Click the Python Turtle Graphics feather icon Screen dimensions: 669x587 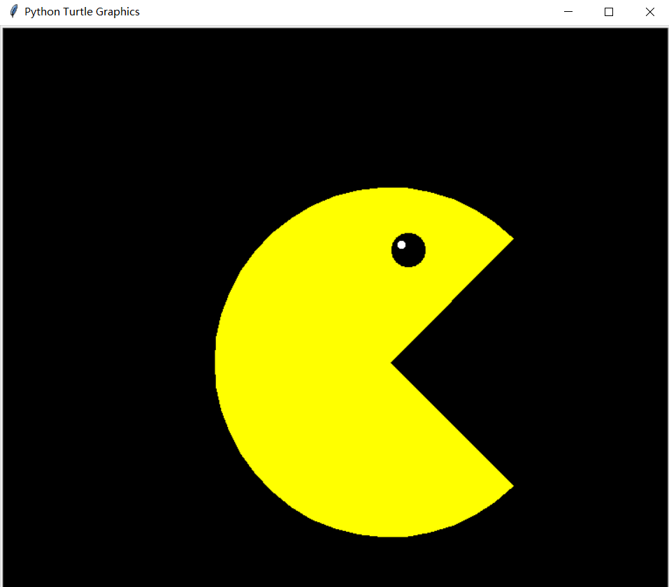pyautogui.click(x=14, y=11)
